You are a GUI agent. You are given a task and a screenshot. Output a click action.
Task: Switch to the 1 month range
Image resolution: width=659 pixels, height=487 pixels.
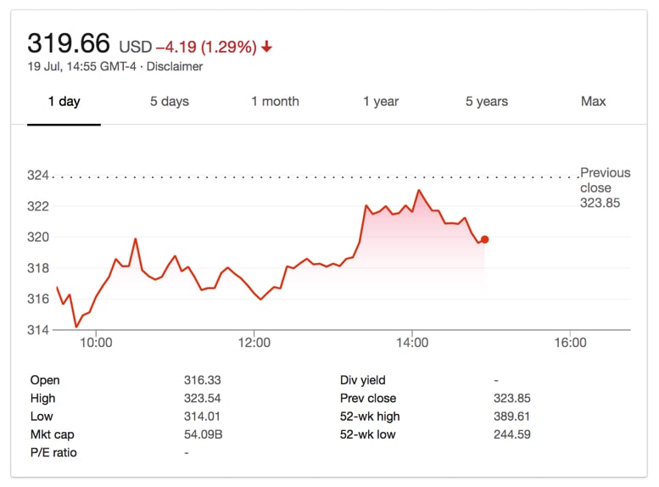[x=276, y=101]
